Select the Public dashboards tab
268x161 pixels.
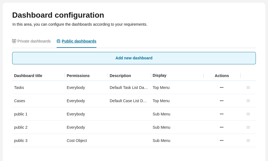pyautogui.click(x=79, y=41)
